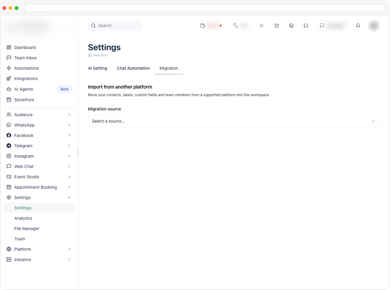The image size is (390, 290).
Task: Open the Migration source dropdown
Action: 234,121
